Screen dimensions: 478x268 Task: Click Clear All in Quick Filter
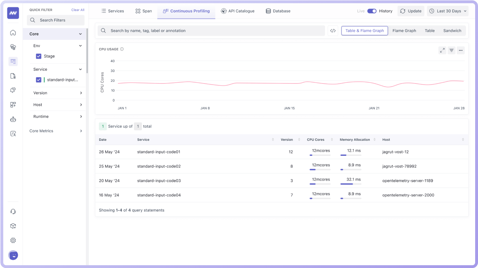(x=78, y=10)
